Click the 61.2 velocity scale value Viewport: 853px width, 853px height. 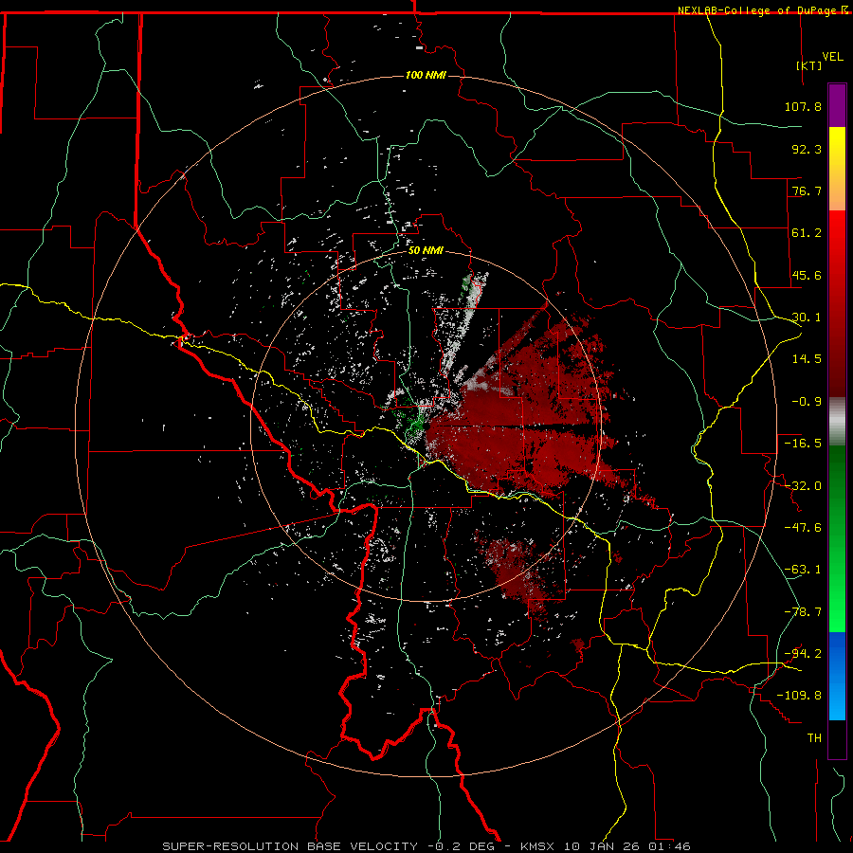click(x=807, y=233)
